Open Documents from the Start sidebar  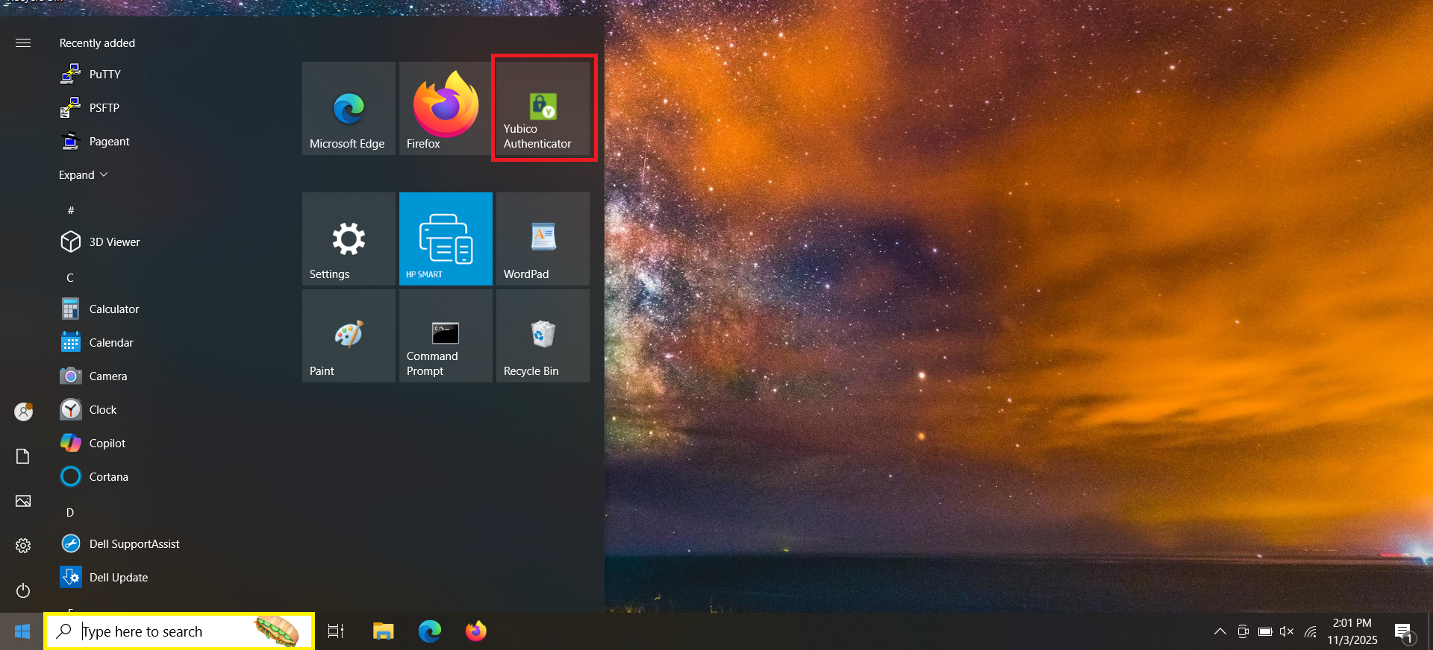click(23, 456)
